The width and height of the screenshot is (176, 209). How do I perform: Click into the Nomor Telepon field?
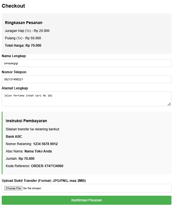(x=86, y=79)
